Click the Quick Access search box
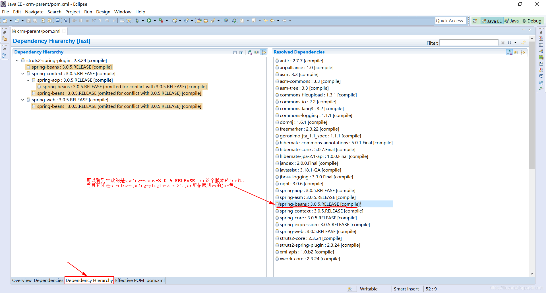The width and height of the screenshot is (546, 293). click(x=450, y=20)
